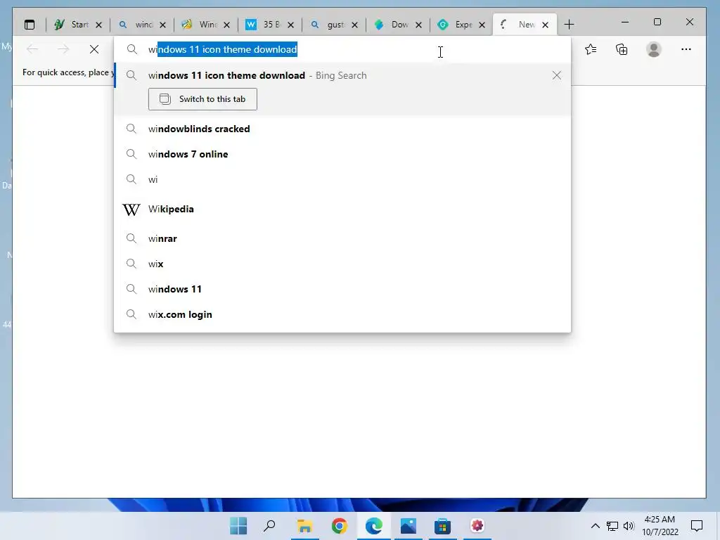Select 'windowblinds cracked' suggestion
The width and height of the screenshot is (720, 540).
coord(342,129)
